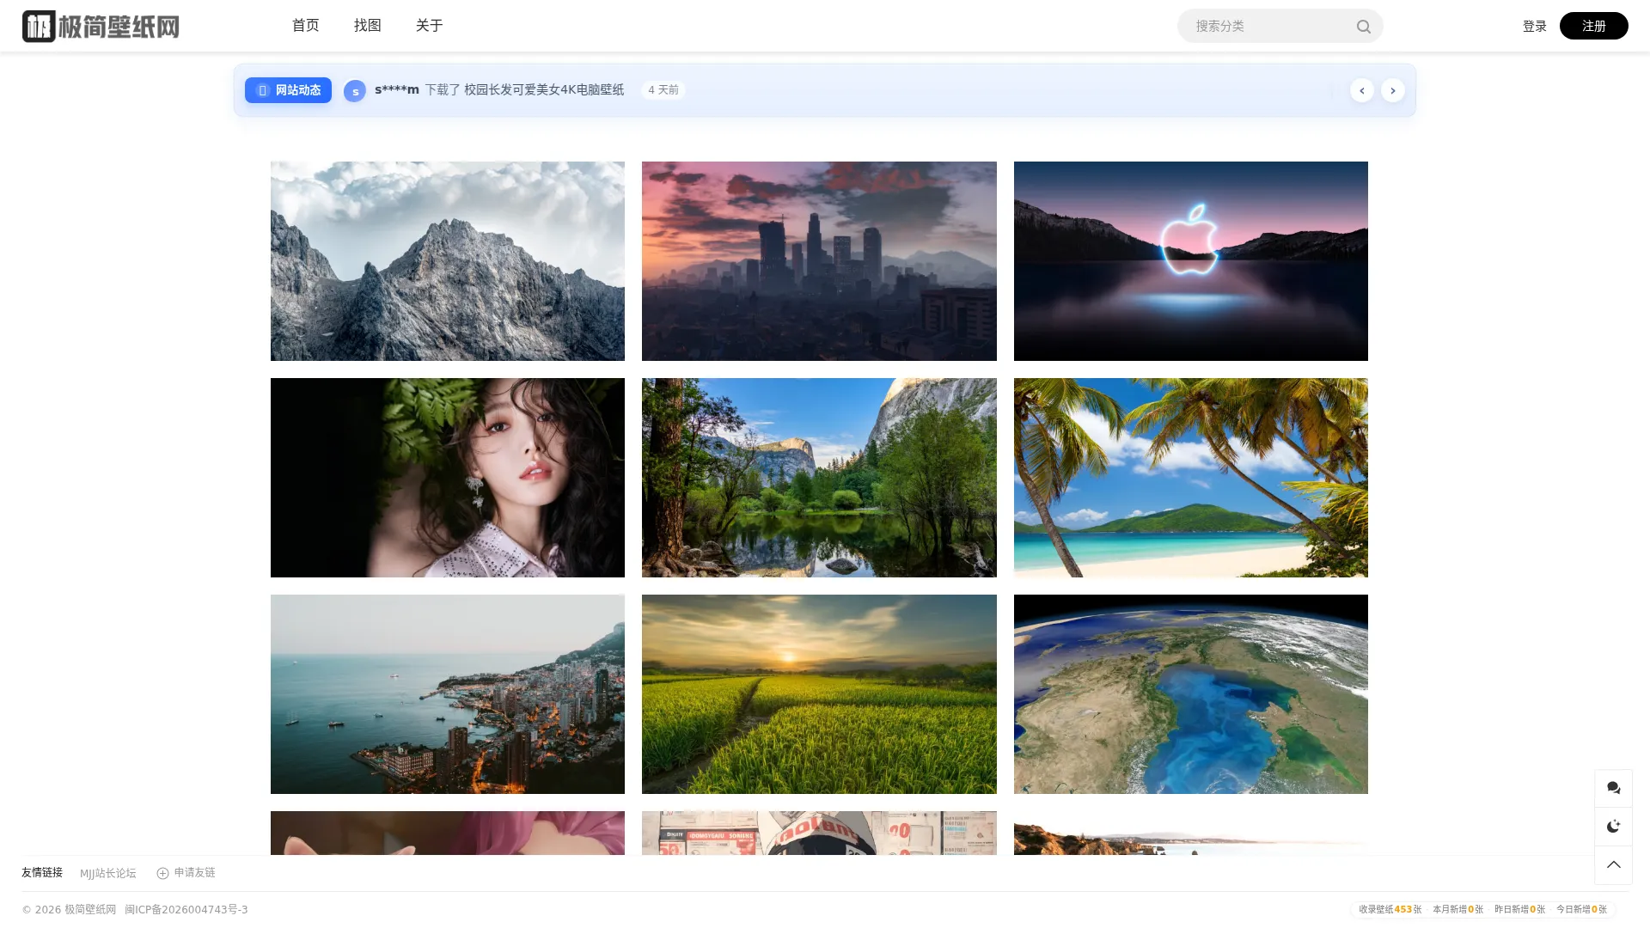Open the woman with fern wallpaper
Screen dimensions: 1650x928
(x=448, y=478)
